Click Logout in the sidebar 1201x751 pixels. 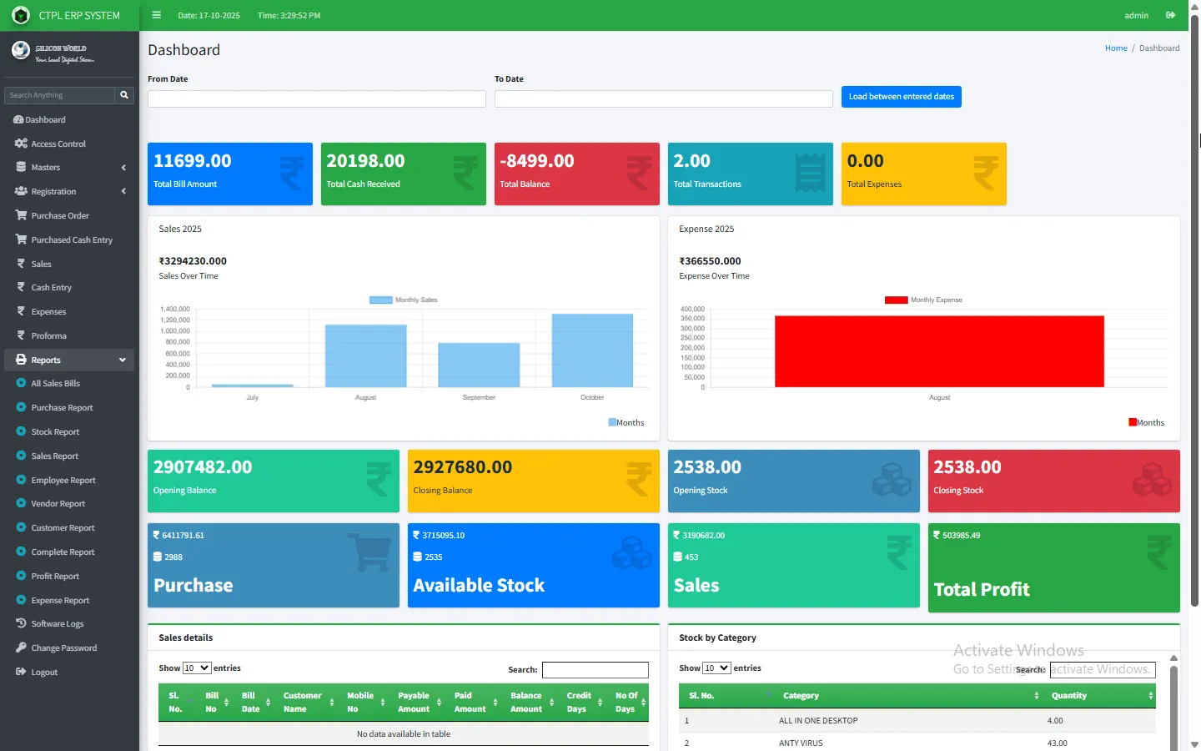point(44,672)
